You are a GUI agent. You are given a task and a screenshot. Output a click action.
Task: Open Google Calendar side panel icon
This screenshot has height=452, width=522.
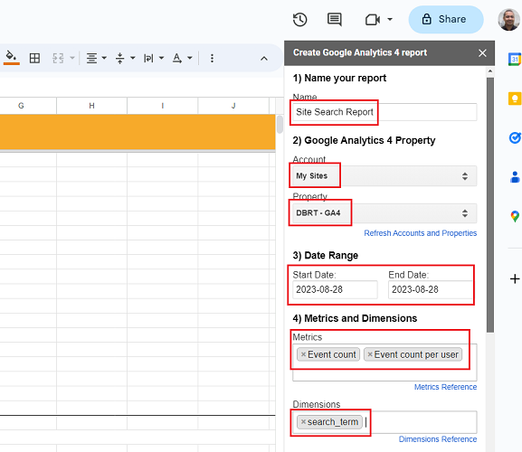(515, 59)
